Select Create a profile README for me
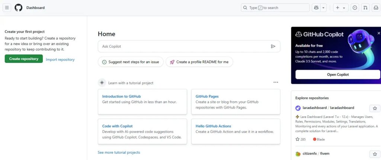Image resolution: width=381 pixels, height=160 pixels. pos(199,62)
